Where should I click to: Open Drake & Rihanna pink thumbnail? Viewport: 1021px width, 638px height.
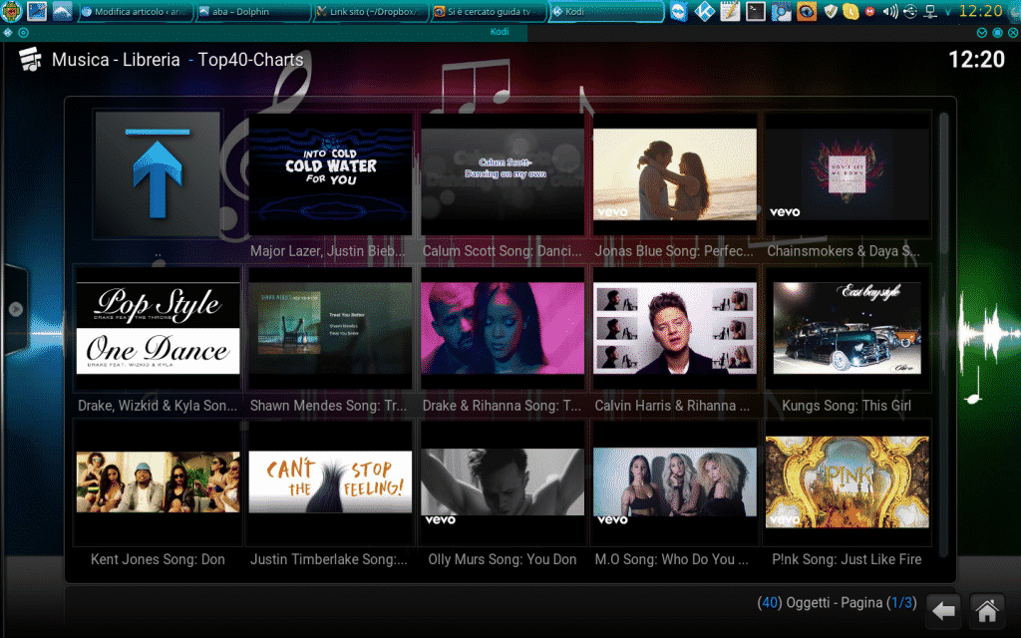point(503,328)
